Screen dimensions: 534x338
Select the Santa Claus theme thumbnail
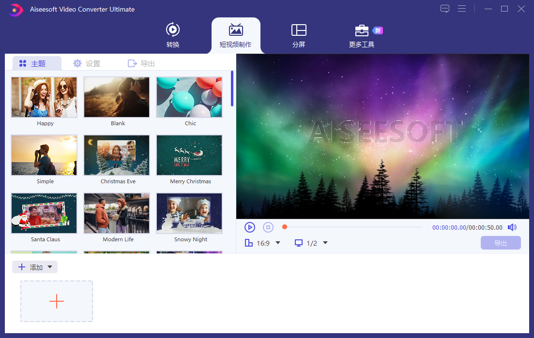(x=44, y=213)
